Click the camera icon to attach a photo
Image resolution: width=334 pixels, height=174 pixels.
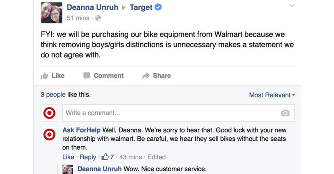(x=286, y=113)
